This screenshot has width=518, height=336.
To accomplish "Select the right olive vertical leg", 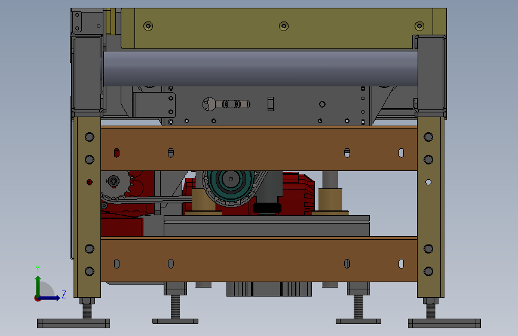I will point(431,207).
